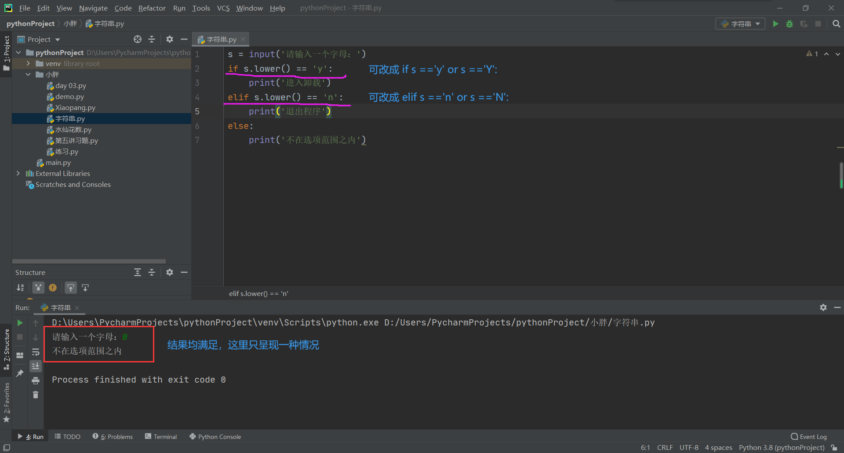Open Run panel settings gear
This screenshot has height=453, width=844.
pyautogui.click(x=823, y=307)
